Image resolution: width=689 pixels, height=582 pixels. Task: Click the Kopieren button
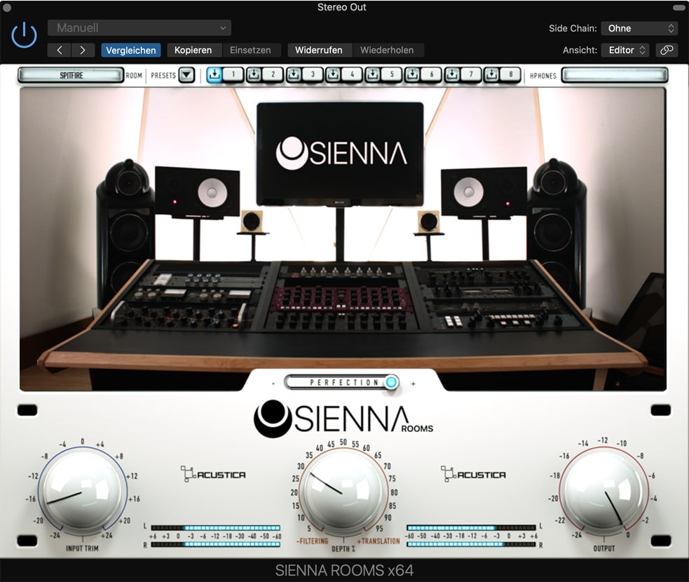click(193, 50)
